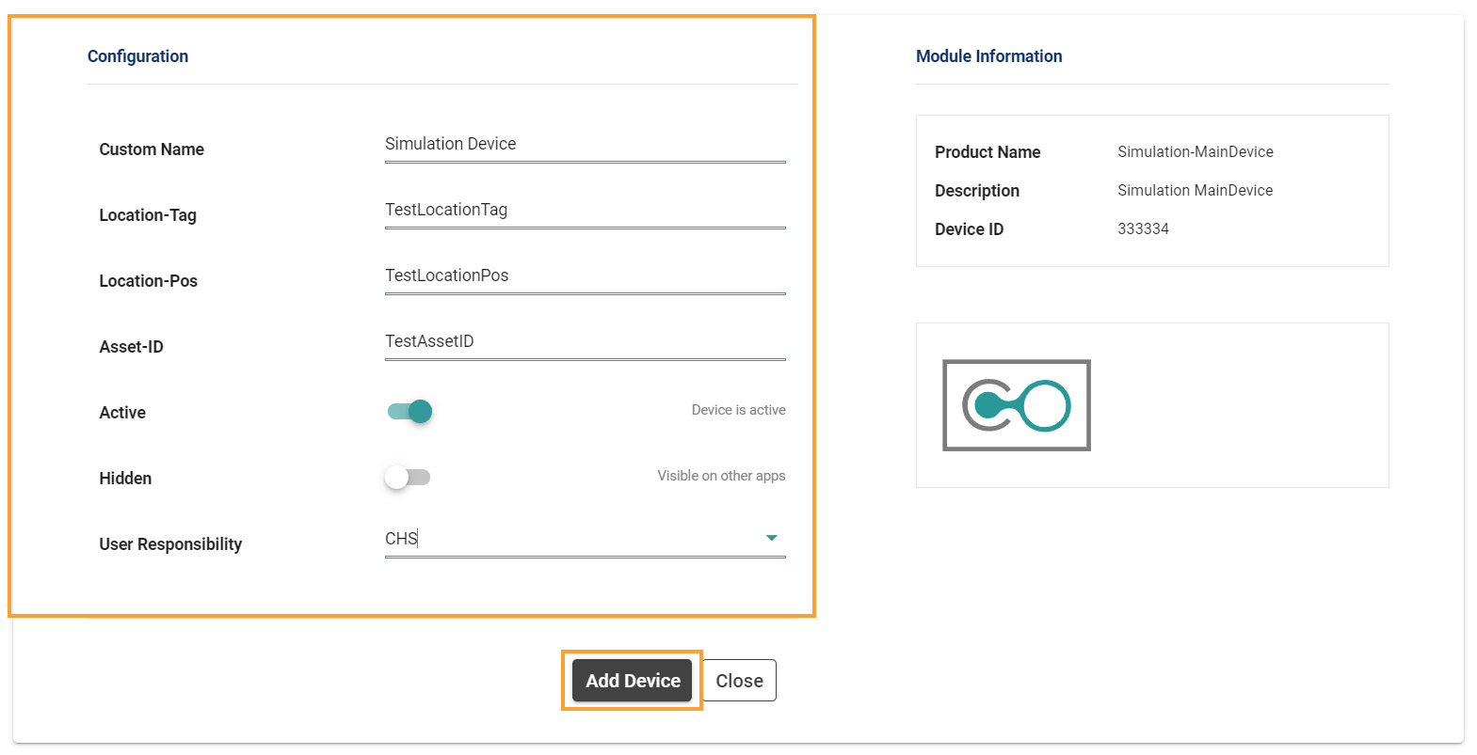Click the Device ID value 333334
1477x755 pixels.
point(1143,228)
